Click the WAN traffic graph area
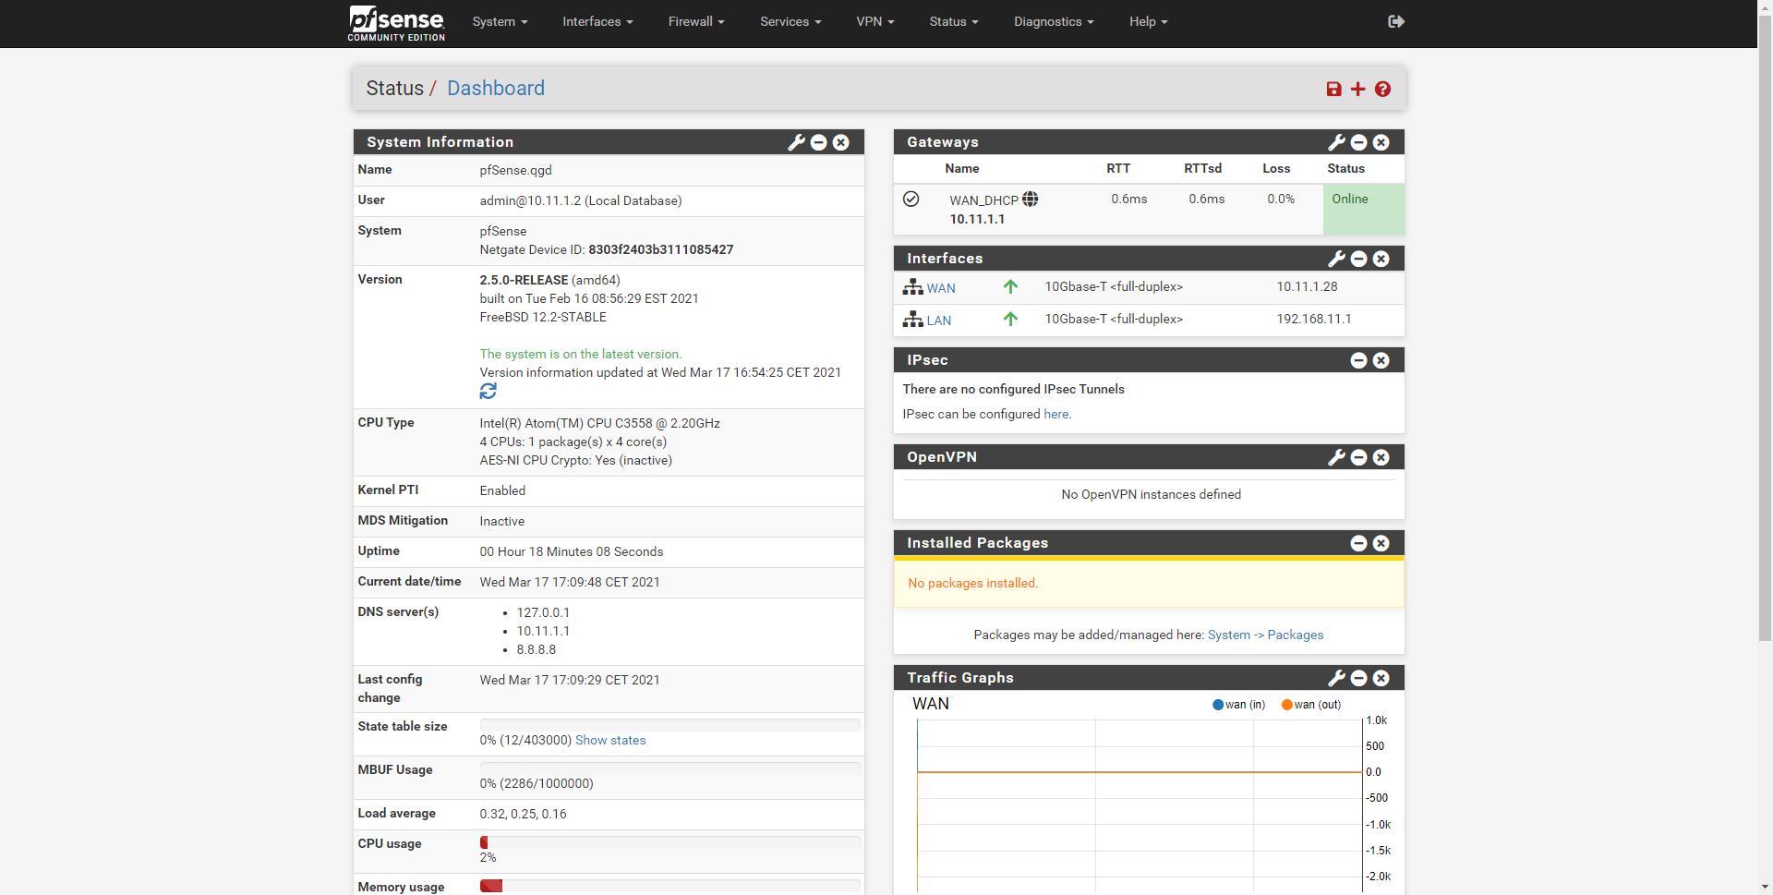Image resolution: width=1773 pixels, height=895 pixels. (1140, 804)
